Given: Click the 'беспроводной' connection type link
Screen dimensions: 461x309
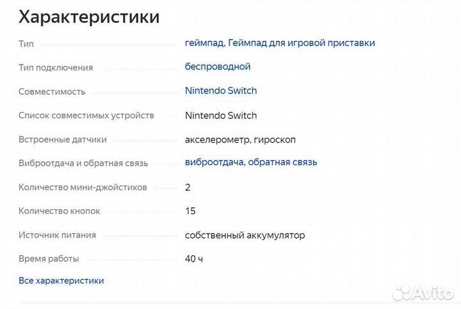Looking at the screenshot, I should (x=218, y=67).
